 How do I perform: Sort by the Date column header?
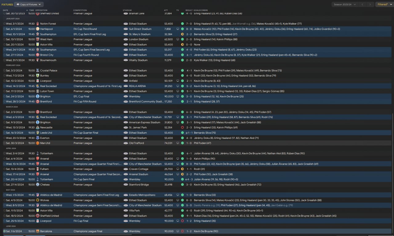pos(6,10)
